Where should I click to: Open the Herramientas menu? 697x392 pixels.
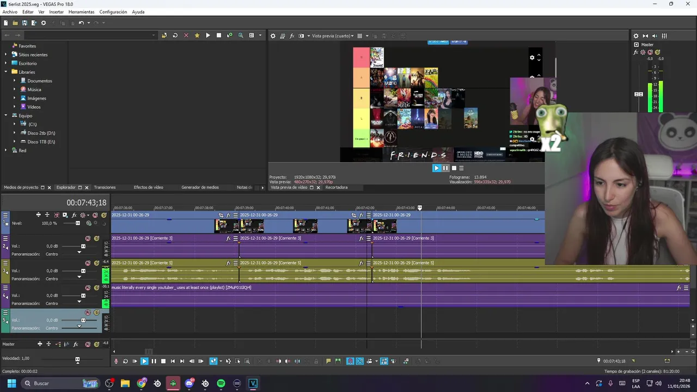click(81, 12)
